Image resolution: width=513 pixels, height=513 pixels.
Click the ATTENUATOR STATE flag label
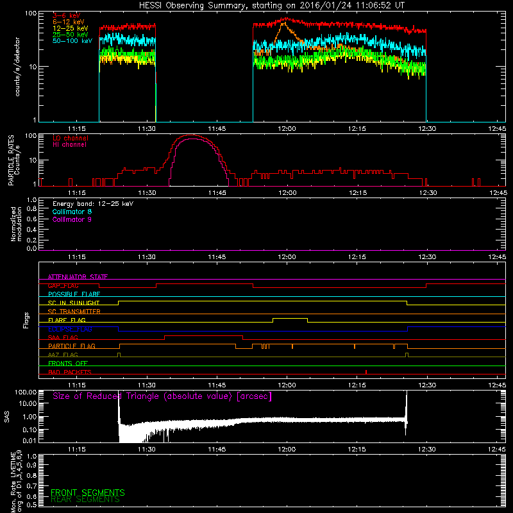click(x=78, y=277)
